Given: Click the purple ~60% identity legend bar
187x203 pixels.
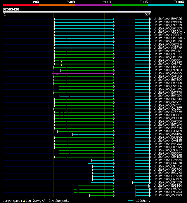Looking at the screenshot, I should (93, 5).
